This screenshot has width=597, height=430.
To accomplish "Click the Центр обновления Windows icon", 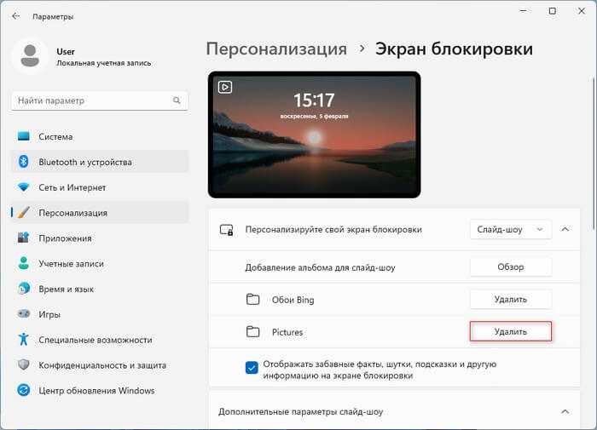I will [24, 390].
